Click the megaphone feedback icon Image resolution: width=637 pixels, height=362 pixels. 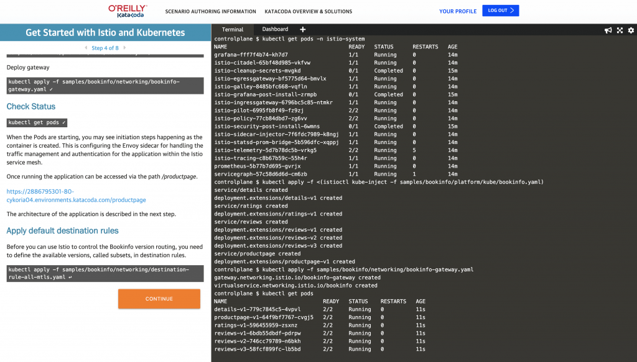(x=608, y=30)
